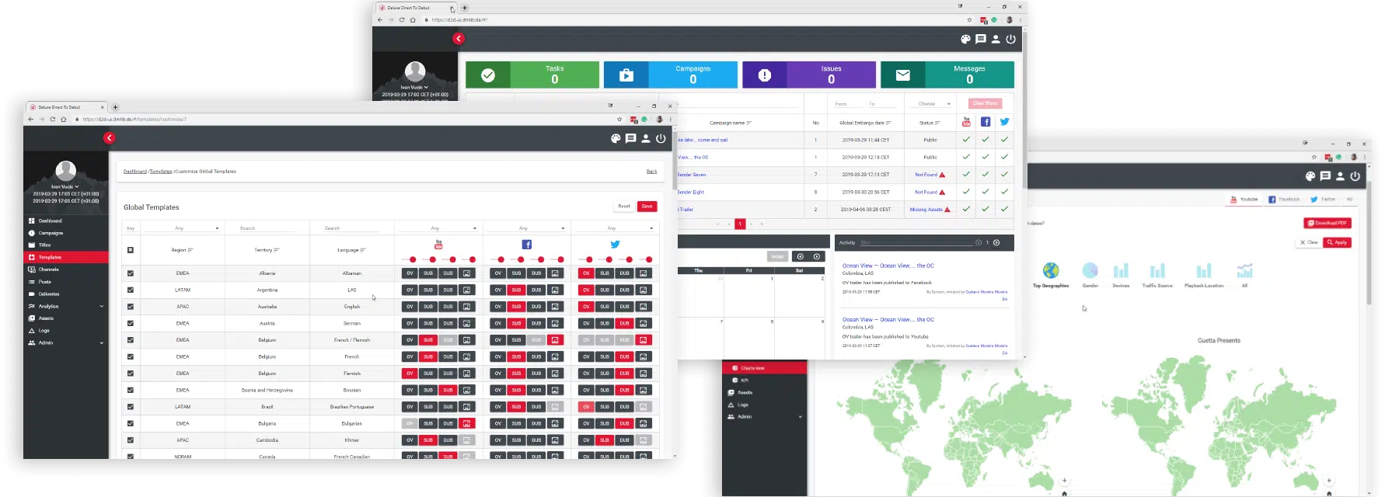Uncheck the Cambodia row checkbox
1399x497 pixels.
[x=131, y=440]
